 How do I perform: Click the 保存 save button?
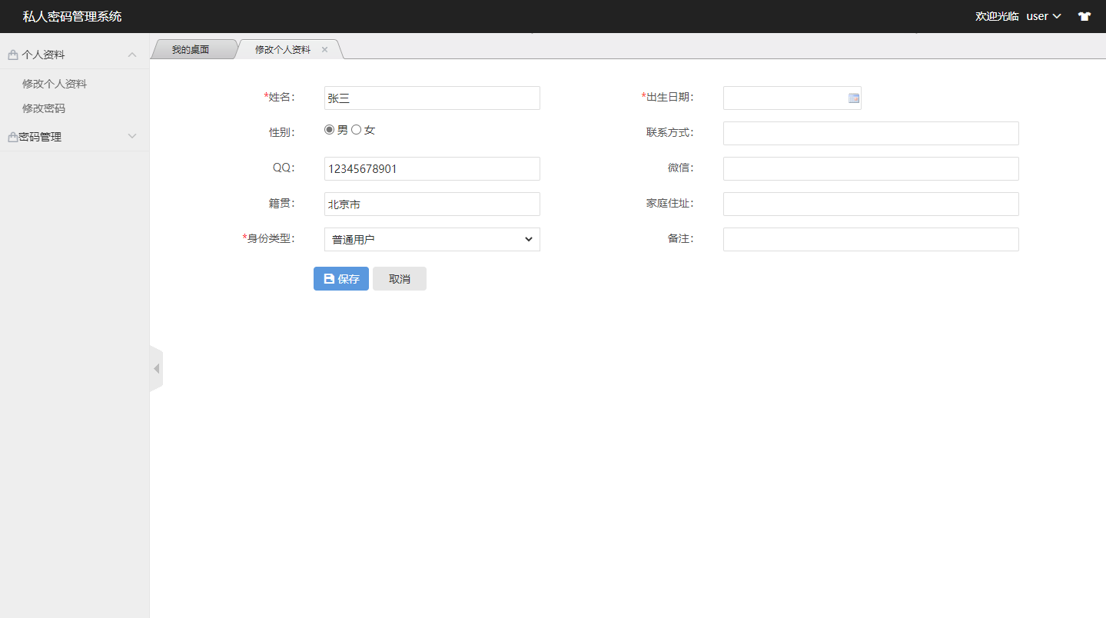pos(340,278)
